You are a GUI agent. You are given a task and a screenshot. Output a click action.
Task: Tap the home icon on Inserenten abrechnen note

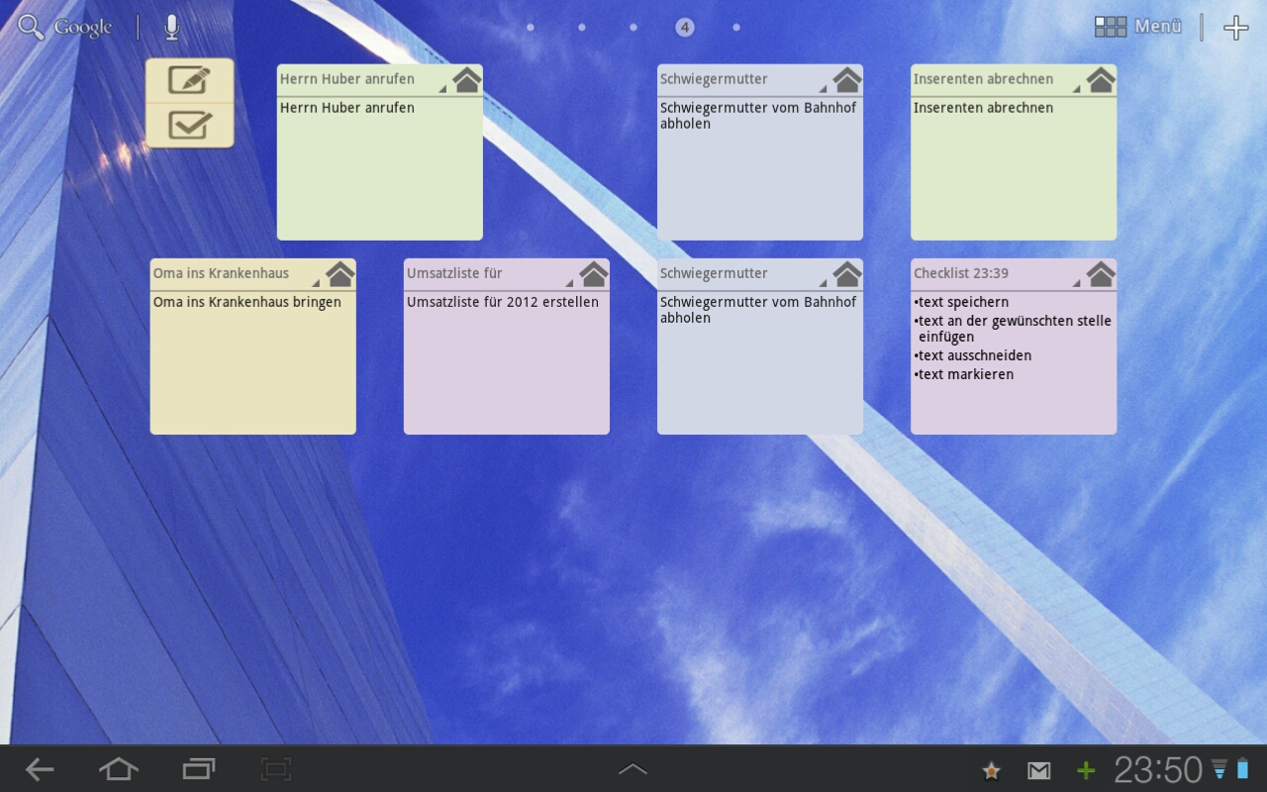click(1099, 79)
